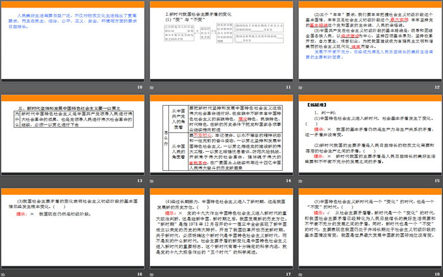443x277 pixels.
Task: Click the slide number label 18
Action: [x=436, y=273]
